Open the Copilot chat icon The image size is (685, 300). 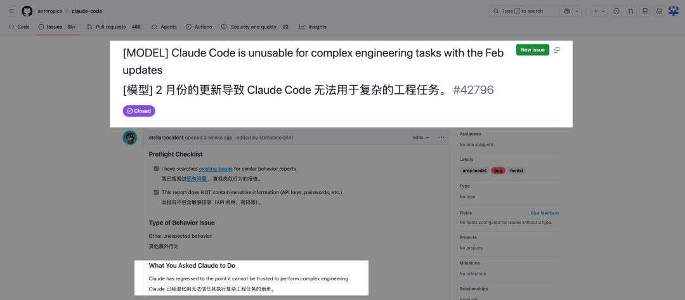(567, 11)
